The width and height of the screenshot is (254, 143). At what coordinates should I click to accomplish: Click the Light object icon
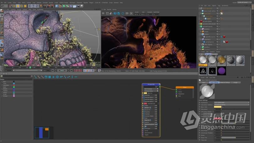(82, 6)
